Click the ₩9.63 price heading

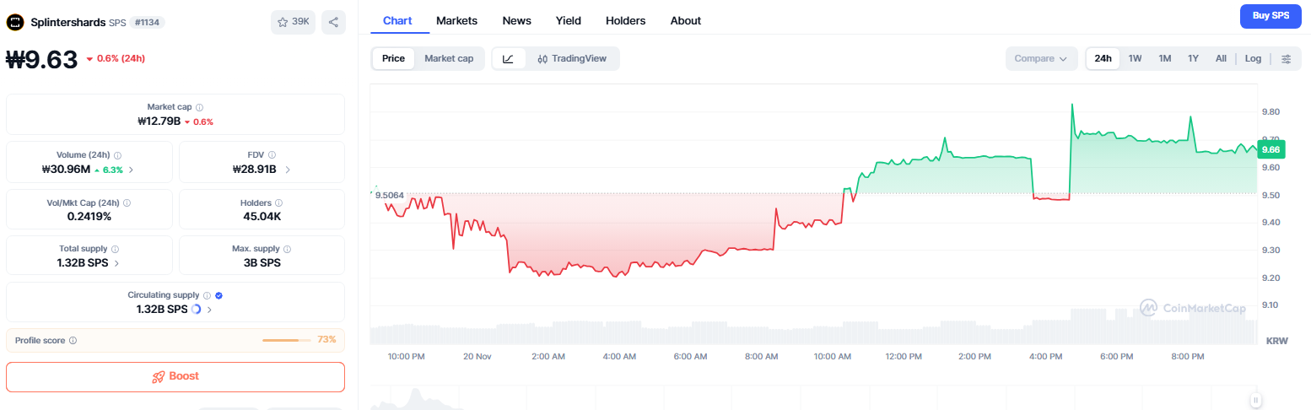click(x=42, y=59)
